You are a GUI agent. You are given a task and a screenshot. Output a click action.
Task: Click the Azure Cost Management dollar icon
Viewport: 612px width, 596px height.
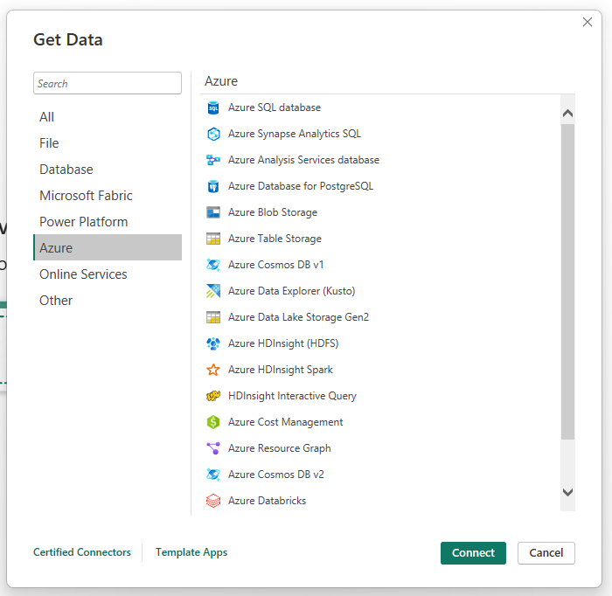pos(213,422)
